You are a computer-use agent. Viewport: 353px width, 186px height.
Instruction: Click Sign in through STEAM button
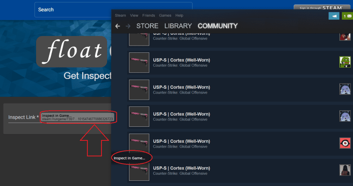point(322,8)
